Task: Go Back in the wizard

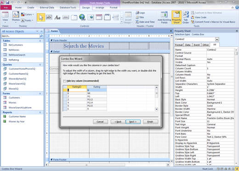Action: pos(118,122)
